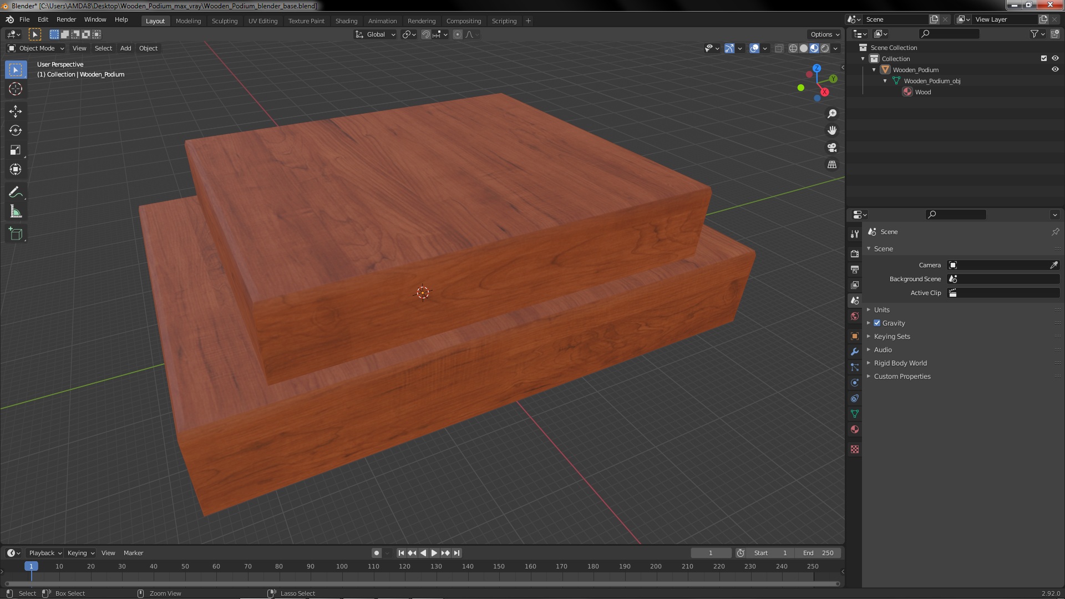1065x599 pixels.
Task: Open the Object properties tab
Action: pos(855,336)
